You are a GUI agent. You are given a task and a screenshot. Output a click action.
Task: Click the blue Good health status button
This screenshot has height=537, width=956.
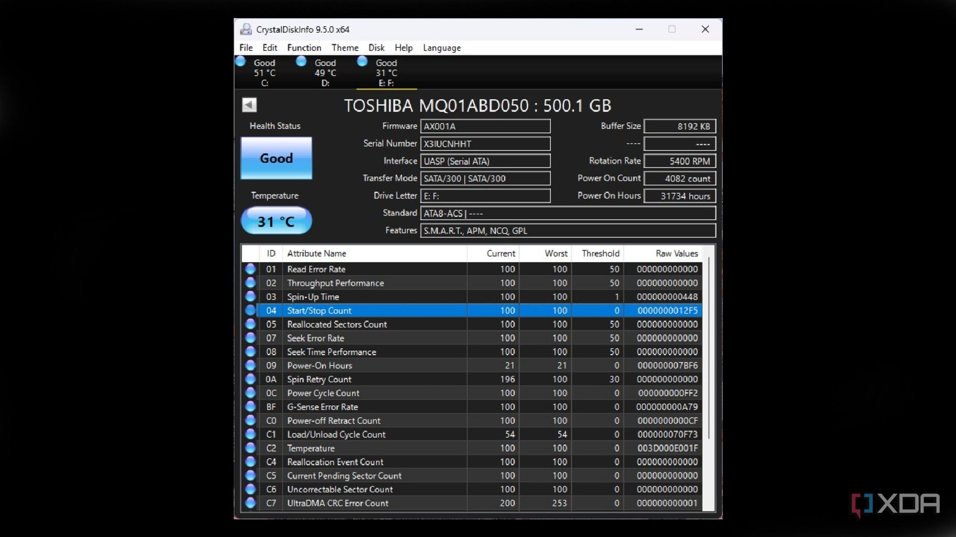tap(276, 158)
